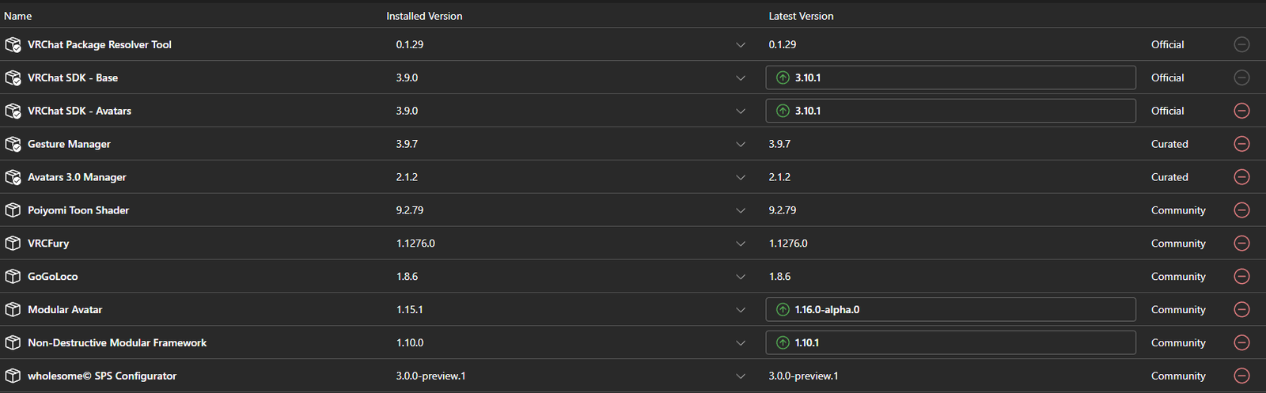Image resolution: width=1266 pixels, height=393 pixels.
Task: Remove the wholesome SPS Configurator package
Action: pyautogui.click(x=1241, y=376)
